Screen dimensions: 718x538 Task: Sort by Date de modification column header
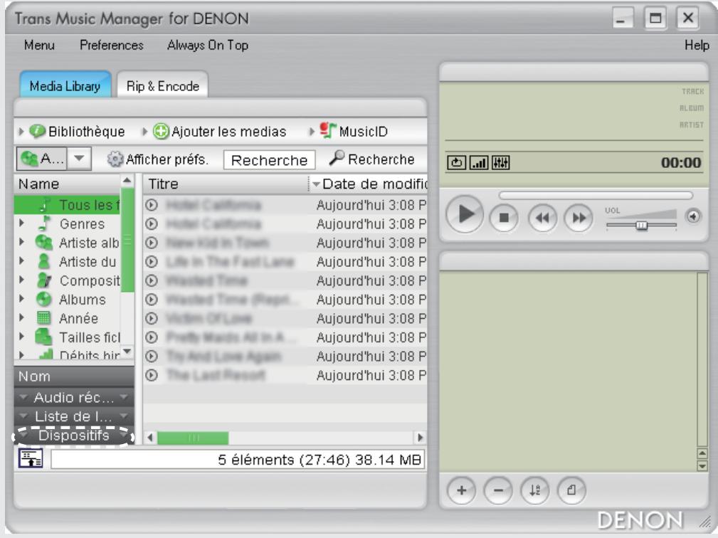pyautogui.click(x=369, y=184)
